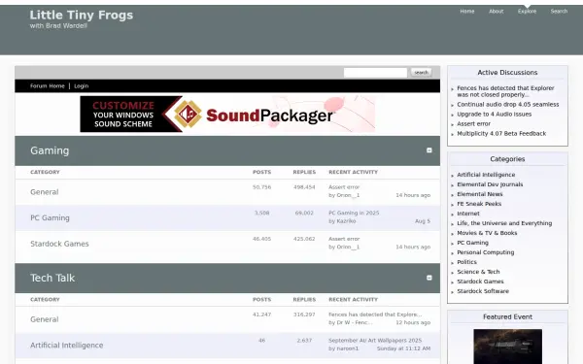Click the 41,247 posts count
The width and height of the screenshot is (583, 364).
[x=261, y=314]
